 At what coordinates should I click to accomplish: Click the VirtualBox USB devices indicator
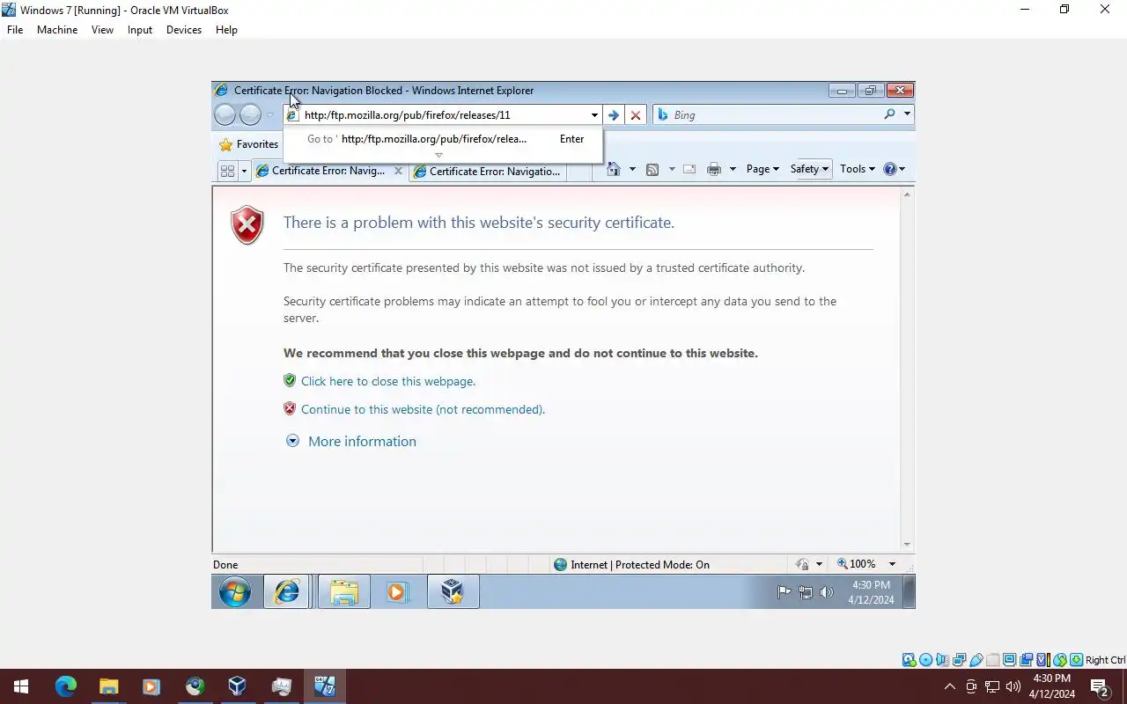pos(976,660)
